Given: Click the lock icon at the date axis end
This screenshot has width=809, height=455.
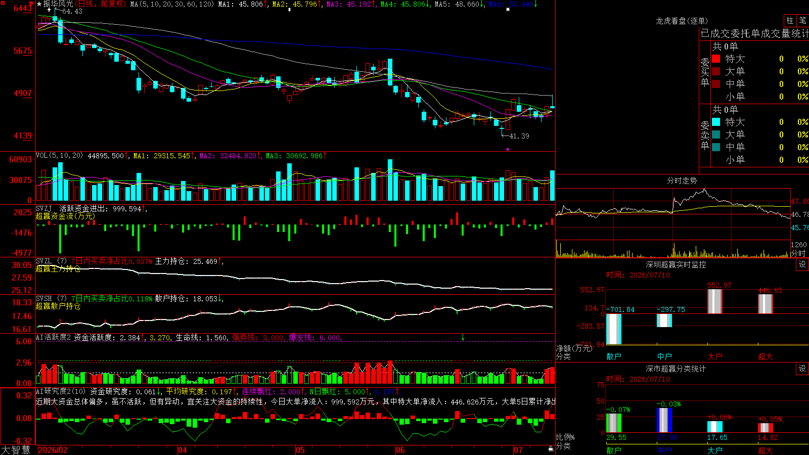Looking at the screenshot, I should [551, 449].
